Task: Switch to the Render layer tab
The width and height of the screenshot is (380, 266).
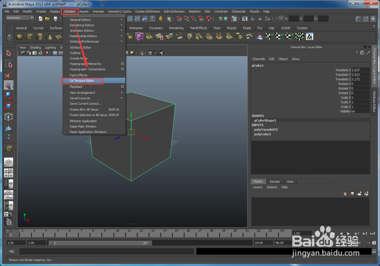Action: pyautogui.click(x=275, y=182)
